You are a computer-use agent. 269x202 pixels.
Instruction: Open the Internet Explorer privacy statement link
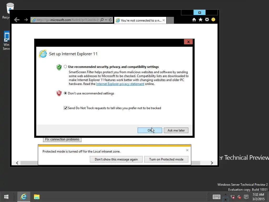pos(120,84)
